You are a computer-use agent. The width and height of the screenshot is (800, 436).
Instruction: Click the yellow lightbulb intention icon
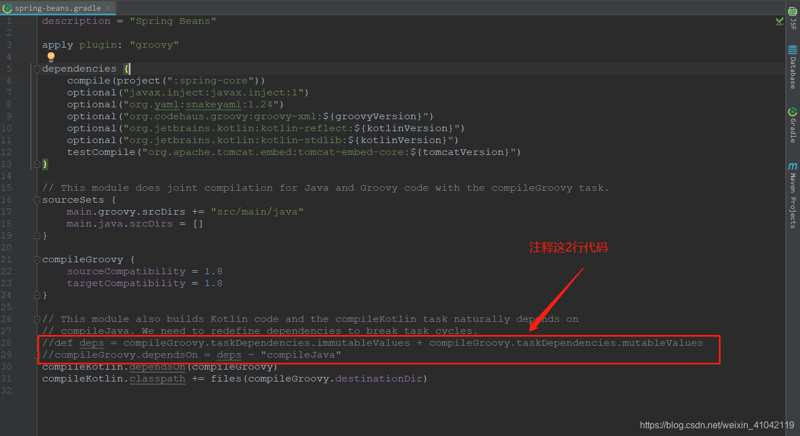point(50,57)
